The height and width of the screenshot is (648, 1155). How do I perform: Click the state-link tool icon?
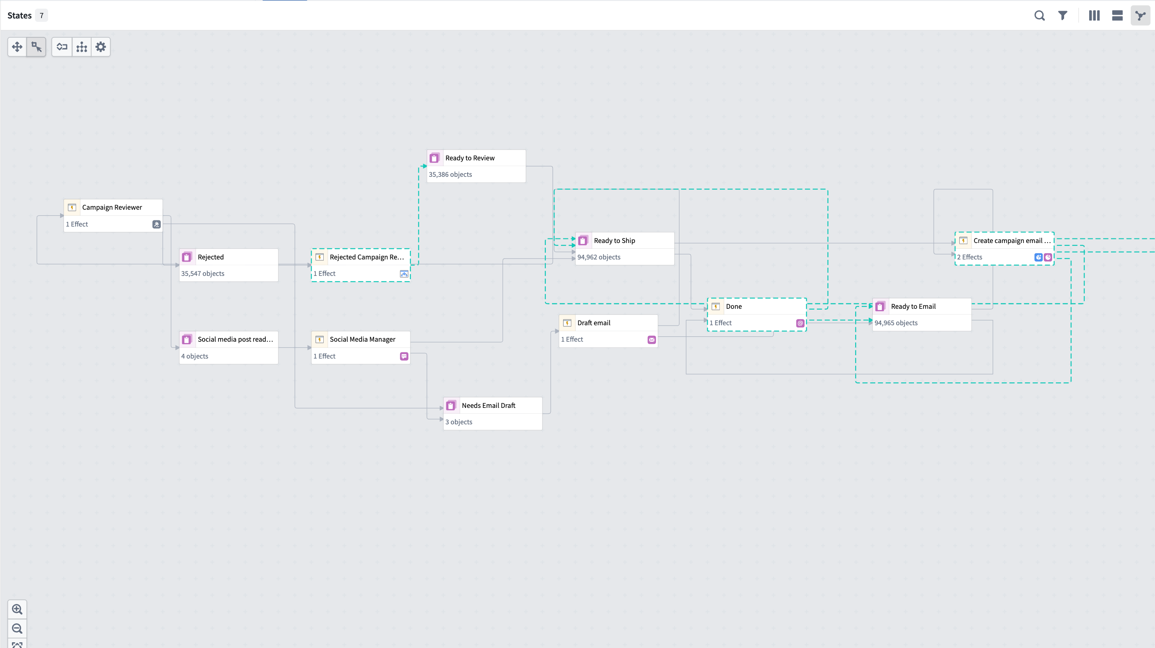[61, 46]
